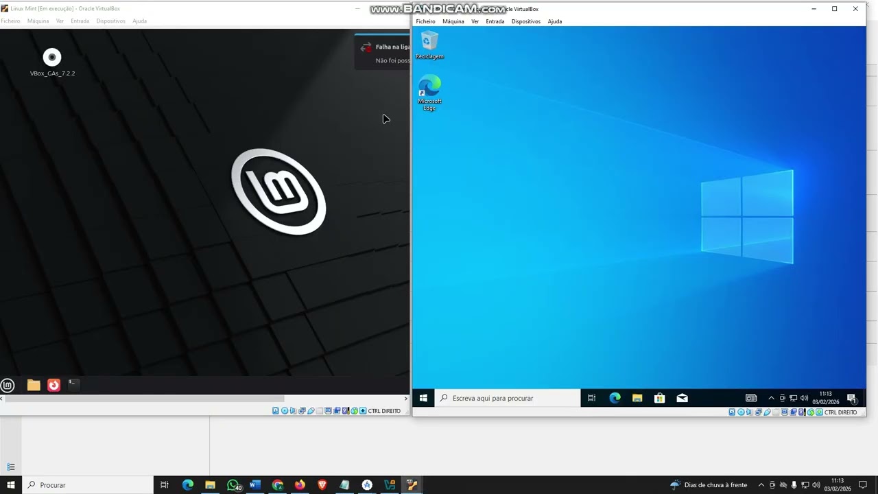Click display indicator in Mint VM status bar
Screen dimensions: 878x494
tap(329, 411)
